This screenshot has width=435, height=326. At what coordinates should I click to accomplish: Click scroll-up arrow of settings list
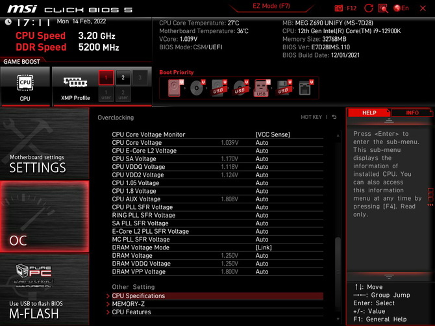pyautogui.click(x=338, y=135)
